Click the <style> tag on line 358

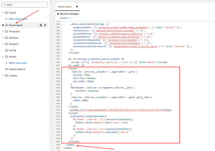(x=73, y=69)
